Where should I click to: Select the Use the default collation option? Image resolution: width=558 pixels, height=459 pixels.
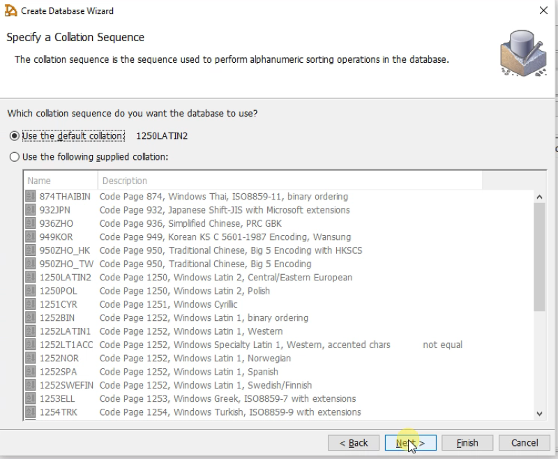click(15, 136)
